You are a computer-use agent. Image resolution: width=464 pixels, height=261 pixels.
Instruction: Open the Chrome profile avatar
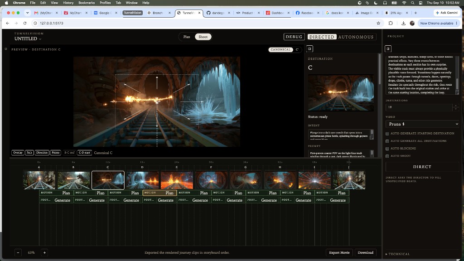[412, 23]
